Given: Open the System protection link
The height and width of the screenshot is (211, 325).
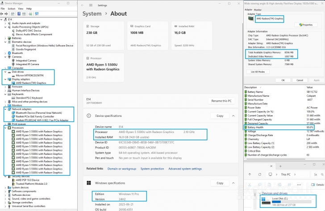Looking at the screenshot, I should pyautogui.click(x=152, y=169).
